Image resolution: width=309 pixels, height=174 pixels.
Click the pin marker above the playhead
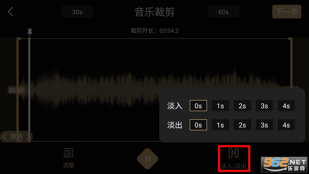tap(30, 32)
